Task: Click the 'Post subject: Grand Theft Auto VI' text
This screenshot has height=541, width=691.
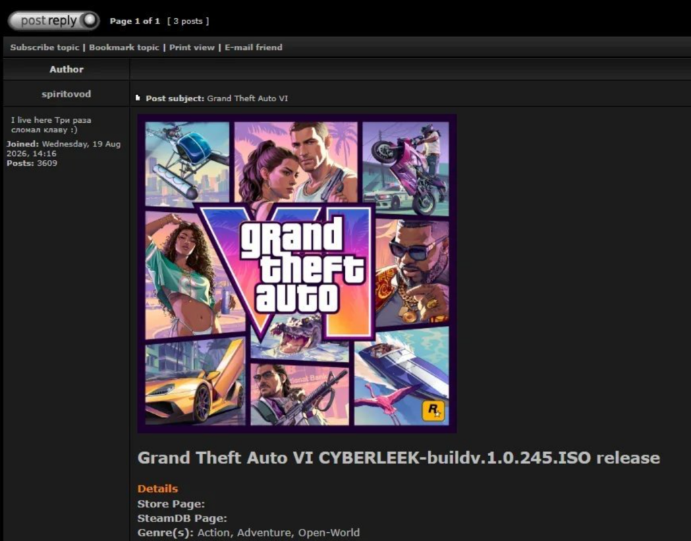Action: [217, 98]
